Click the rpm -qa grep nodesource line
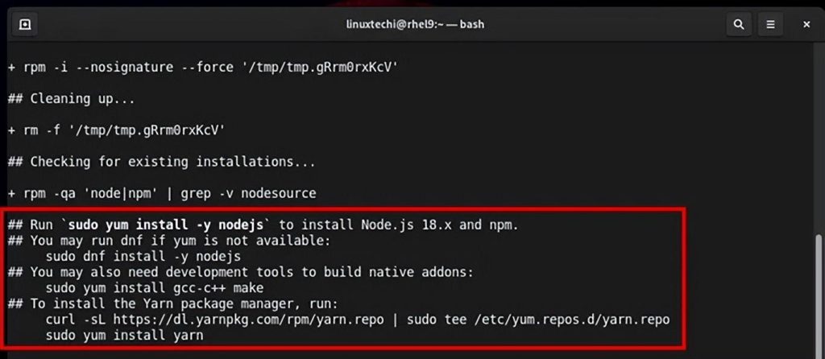 pos(162,193)
